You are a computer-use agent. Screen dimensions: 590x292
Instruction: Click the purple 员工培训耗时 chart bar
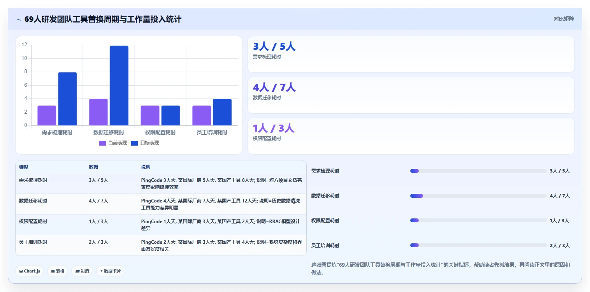point(202,116)
